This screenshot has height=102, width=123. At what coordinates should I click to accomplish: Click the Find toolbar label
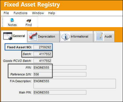click(x=29, y=25)
